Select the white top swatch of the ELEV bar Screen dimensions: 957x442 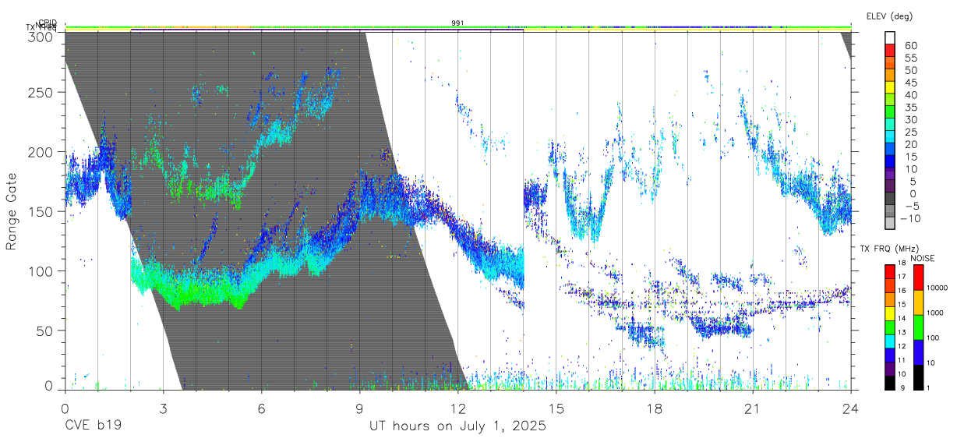coord(890,37)
